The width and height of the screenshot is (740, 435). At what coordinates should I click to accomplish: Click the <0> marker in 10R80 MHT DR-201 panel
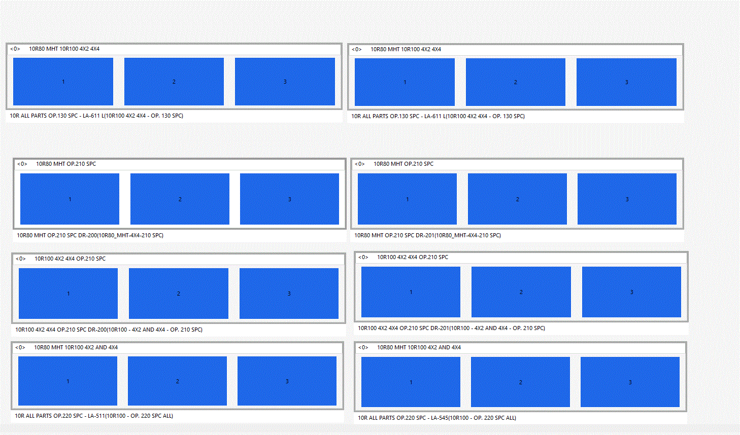(360, 164)
